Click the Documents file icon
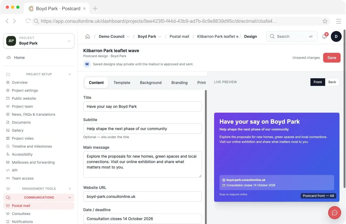The width and height of the screenshot is (346, 224). [8, 122]
